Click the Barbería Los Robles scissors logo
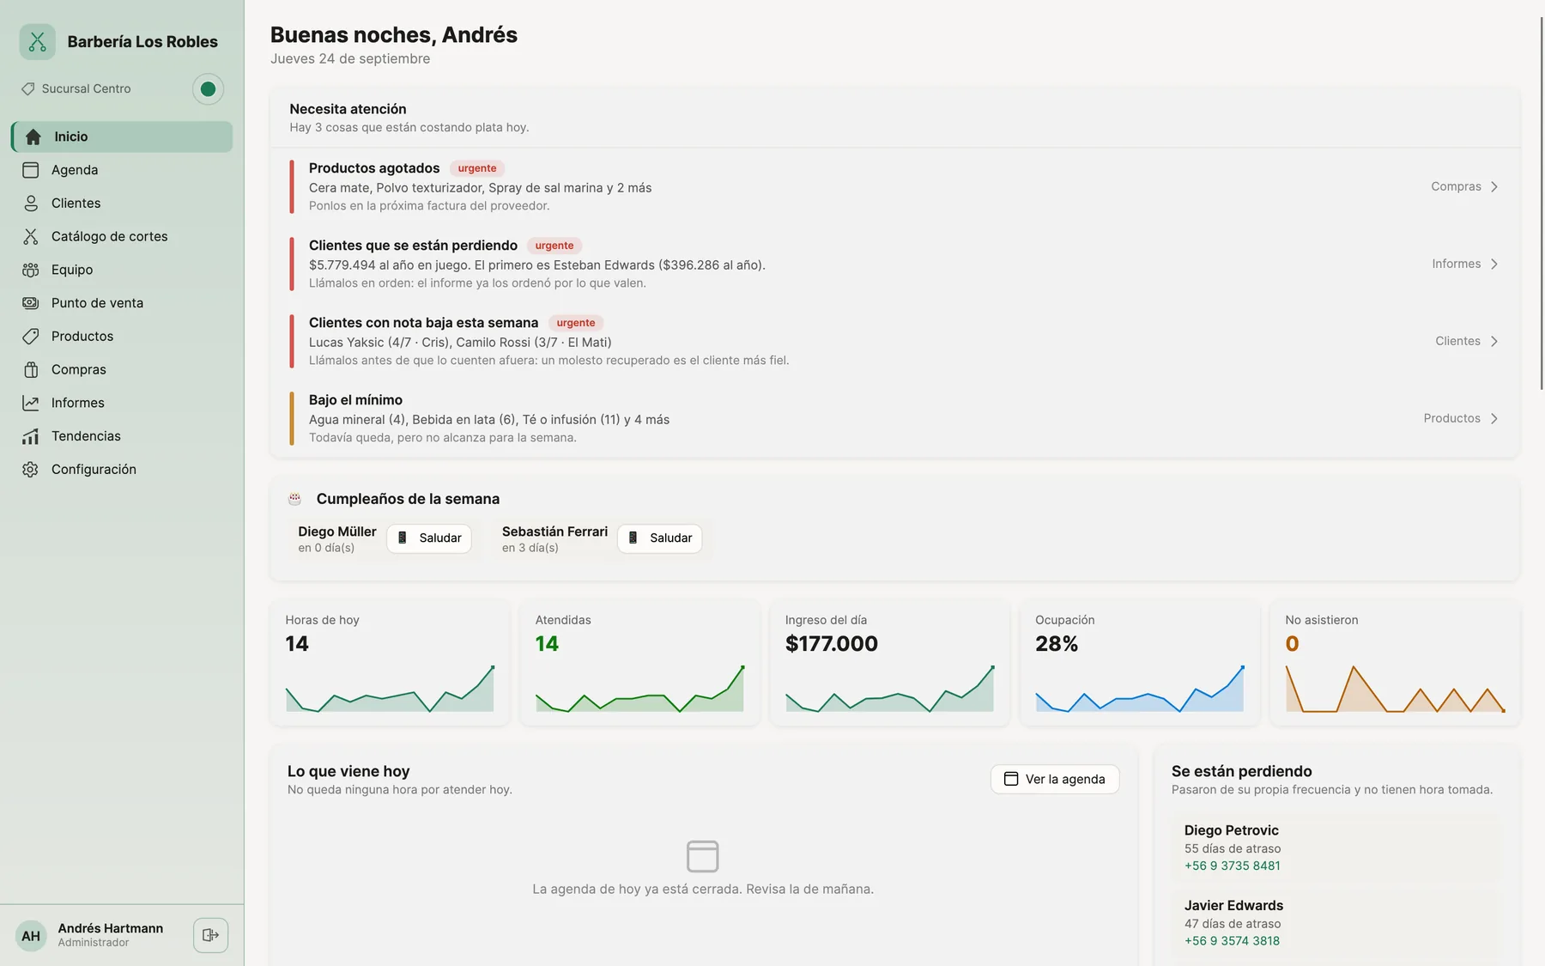Image resolution: width=1545 pixels, height=966 pixels. point(37,41)
